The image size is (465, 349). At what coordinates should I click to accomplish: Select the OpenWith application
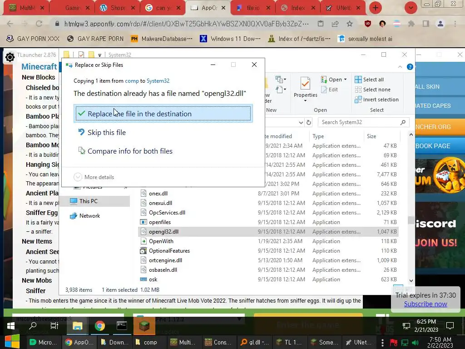point(161,241)
